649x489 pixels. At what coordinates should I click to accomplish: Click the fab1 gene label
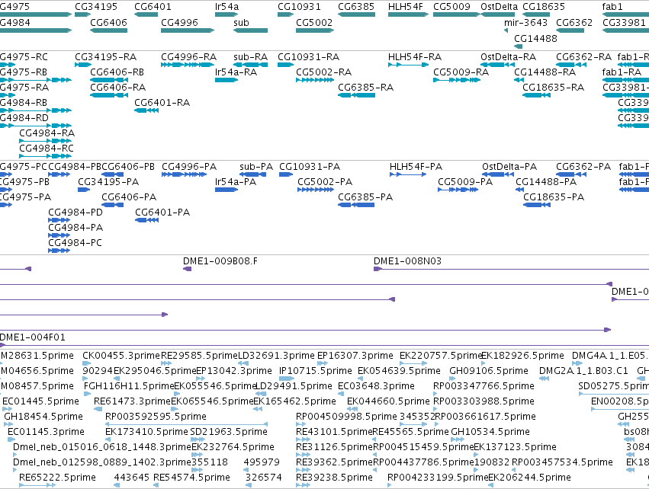(612, 7)
